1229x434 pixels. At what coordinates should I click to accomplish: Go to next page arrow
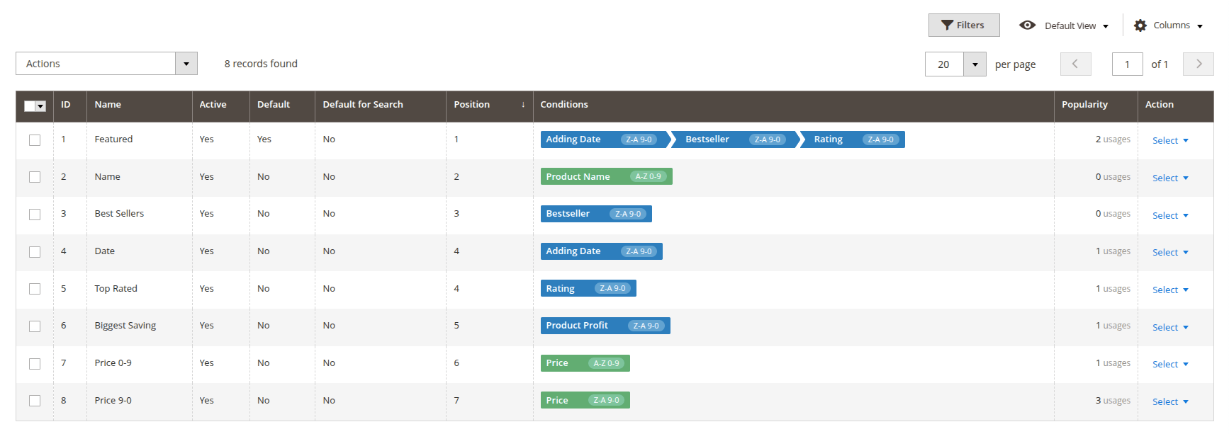(x=1199, y=64)
